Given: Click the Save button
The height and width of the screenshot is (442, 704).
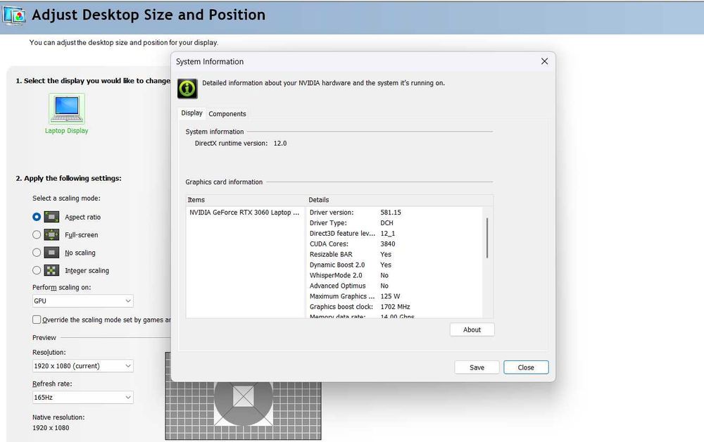Looking at the screenshot, I should pos(477,367).
